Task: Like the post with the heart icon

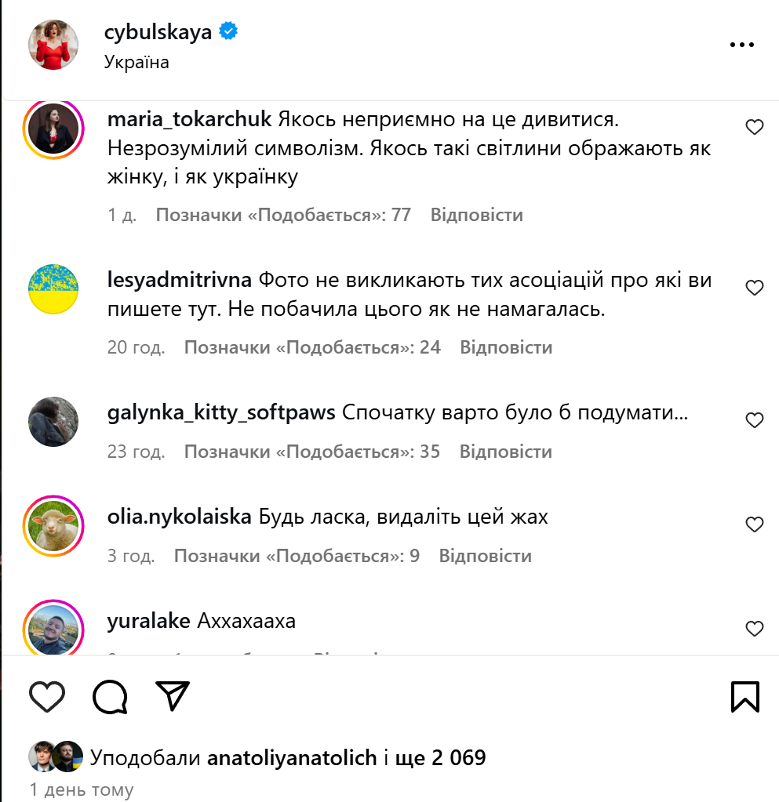Action: [46, 697]
